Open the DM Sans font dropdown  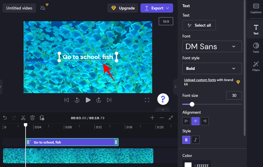(x=212, y=46)
